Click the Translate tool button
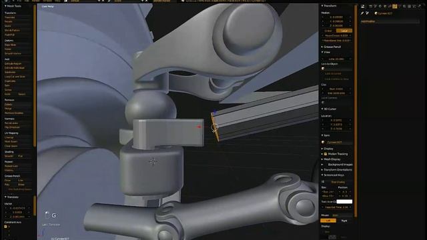This screenshot has width=427, height=240. coord(18,17)
